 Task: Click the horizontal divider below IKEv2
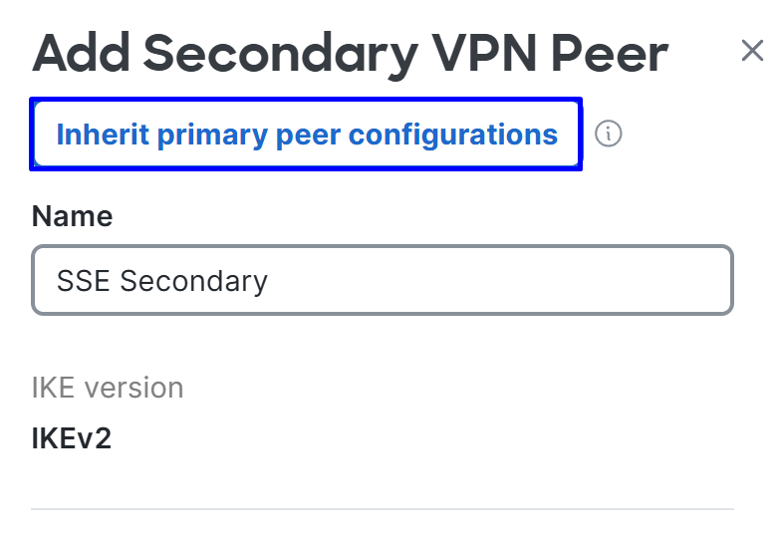(383, 509)
